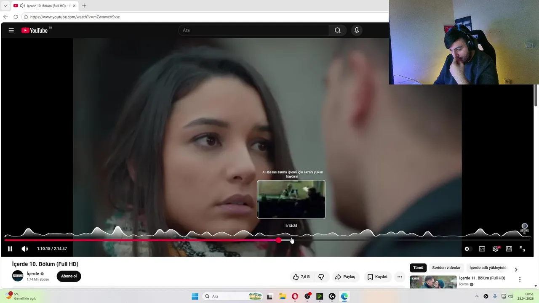Image resolution: width=539 pixels, height=303 pixels.
Task: Open options menu for İçerde 11. Bölüm
Action: [x=520, y=279]
